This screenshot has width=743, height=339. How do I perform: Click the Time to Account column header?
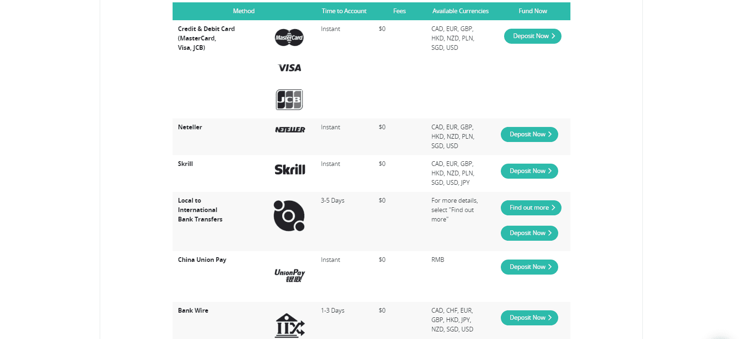[344, 11]
